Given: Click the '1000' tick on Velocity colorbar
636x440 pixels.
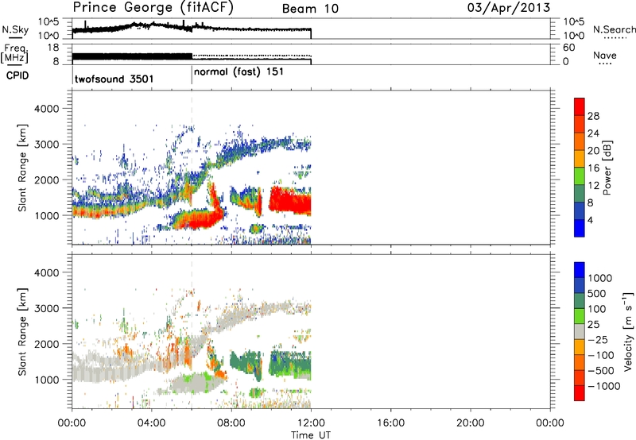Looking at the screenshot, I should coord(600,278).
